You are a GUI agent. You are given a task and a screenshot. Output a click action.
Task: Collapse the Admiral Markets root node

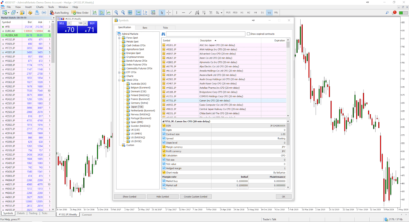click(130, 34)
